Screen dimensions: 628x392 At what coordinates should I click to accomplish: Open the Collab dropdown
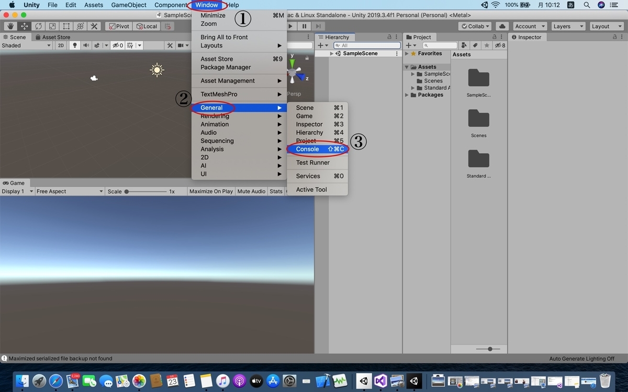[475, 26]
